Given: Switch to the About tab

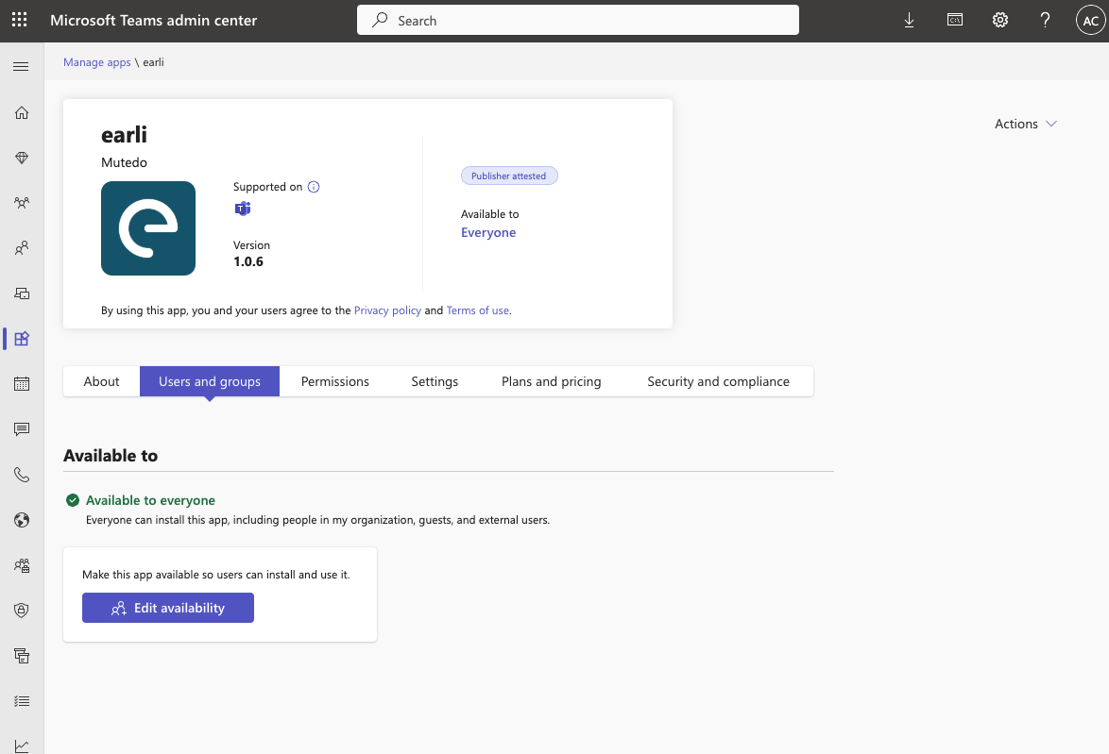Looking at the screenshot, I should click(101, 381).
